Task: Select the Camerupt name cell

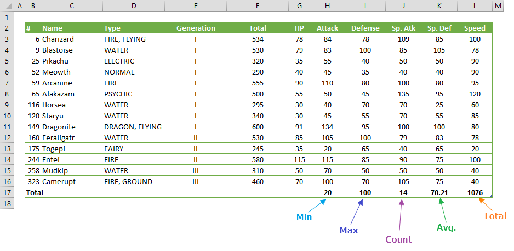Action: [x=71, y=182]
